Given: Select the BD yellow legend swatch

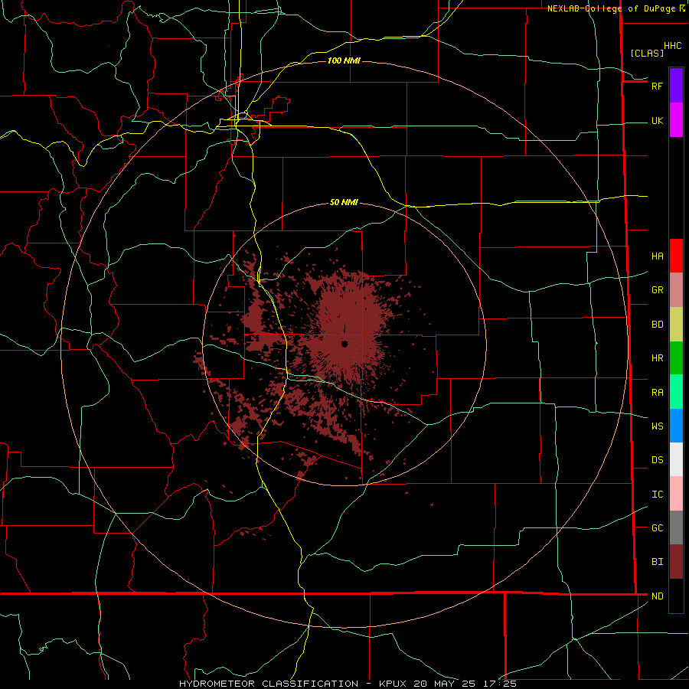Looking at the screenshot, I should 676,325.
